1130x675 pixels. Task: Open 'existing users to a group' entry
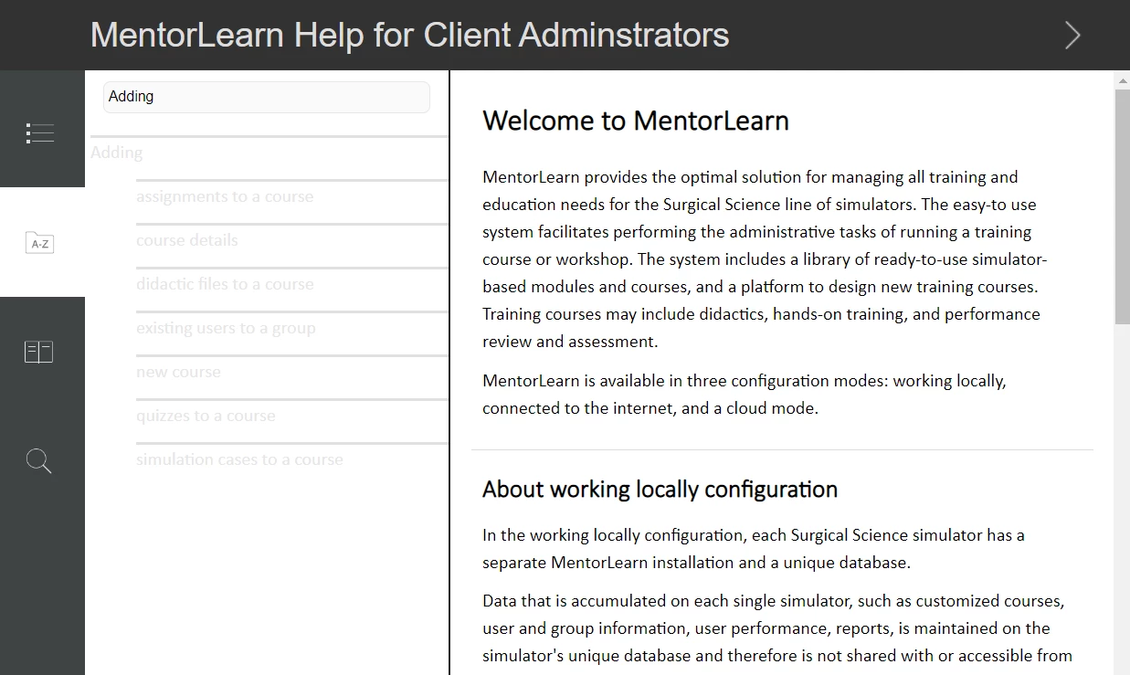(226, 328)
